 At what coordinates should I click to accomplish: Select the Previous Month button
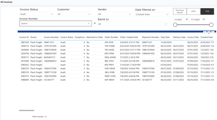(x=180, y=11)
